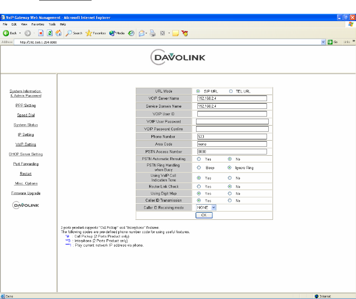Set Caller ID Transmission to No
356x299 pixels.
pos(230,200)
